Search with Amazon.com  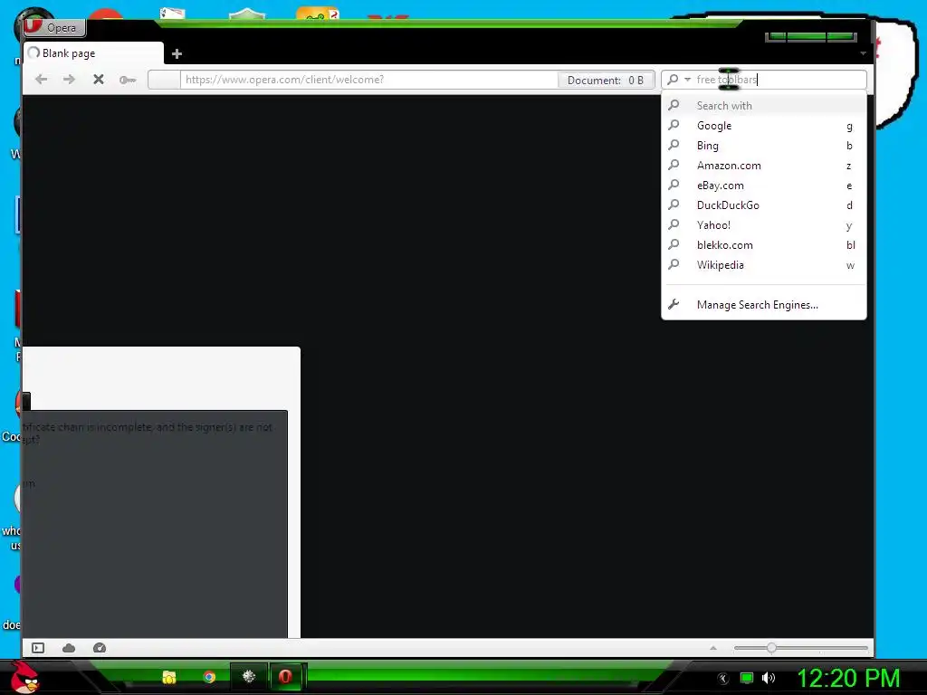point(764,167)
